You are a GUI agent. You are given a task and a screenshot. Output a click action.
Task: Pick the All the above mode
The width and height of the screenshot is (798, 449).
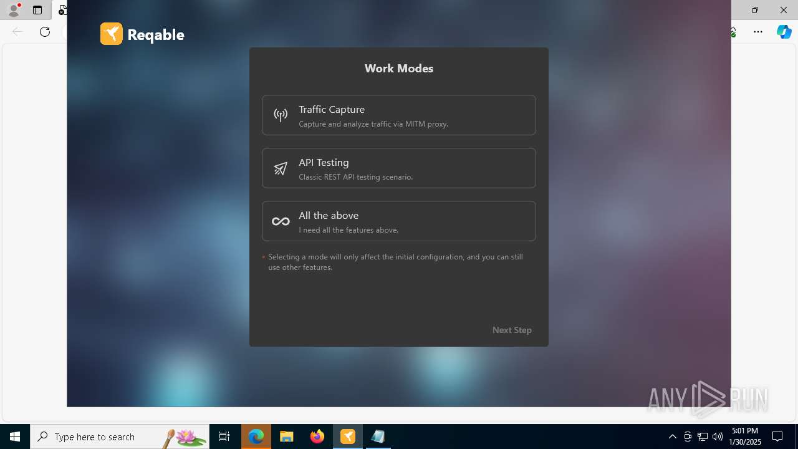point(399,221)
